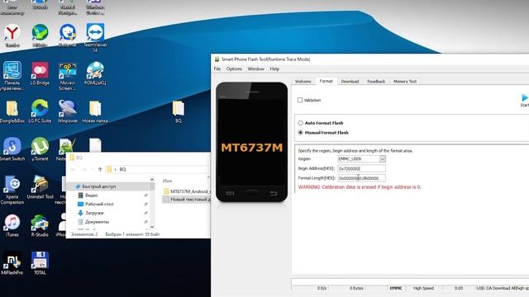Click the Start arrow in Flash Tool
The height and width of the screenshot is (297, 529).
click(x=525, y=98)
